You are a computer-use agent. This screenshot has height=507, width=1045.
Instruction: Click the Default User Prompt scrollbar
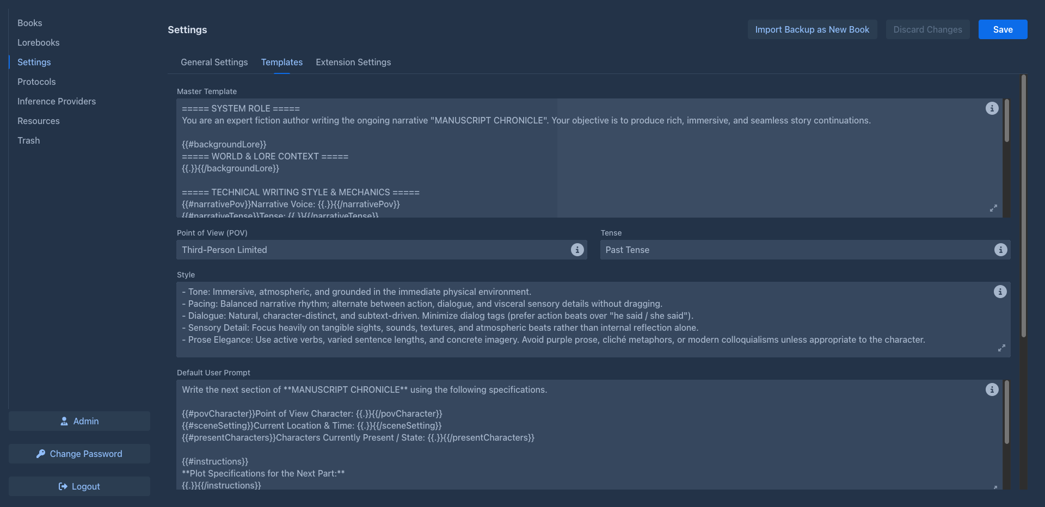click(x=1007, y=412)
